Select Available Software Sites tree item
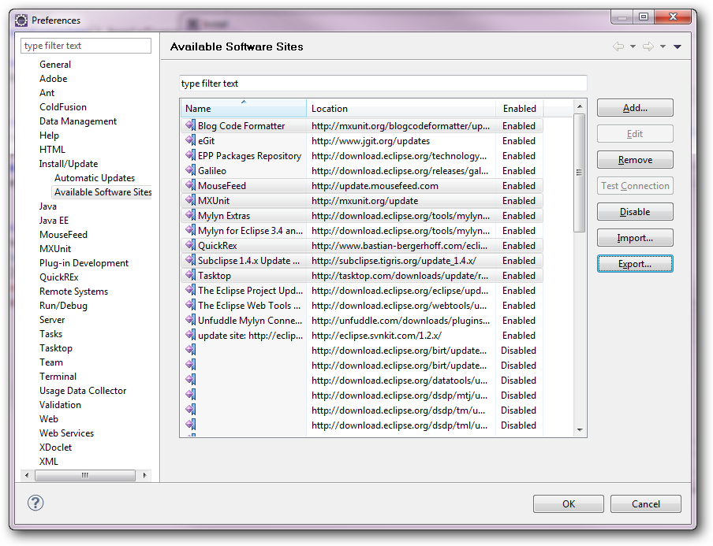713x546 pixels. [x=103, y=192]
